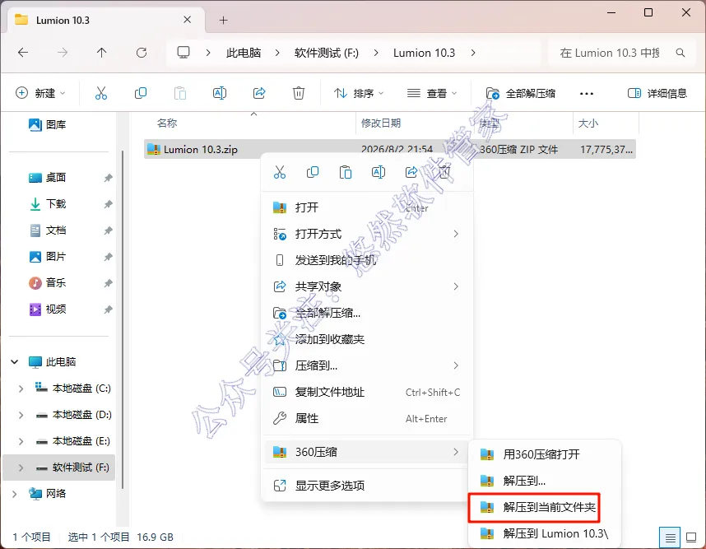706x549 pixels.
Task: Open the 360压缩 submenu entry
Action: pyautogui.click(x=366, y=452)
